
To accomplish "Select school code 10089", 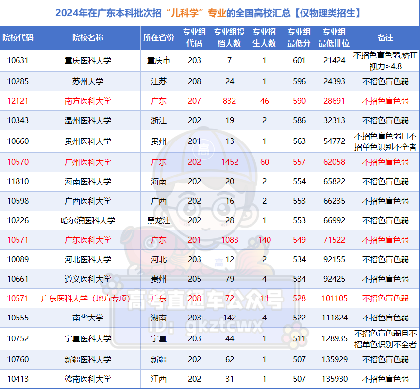I will (17, 260).
